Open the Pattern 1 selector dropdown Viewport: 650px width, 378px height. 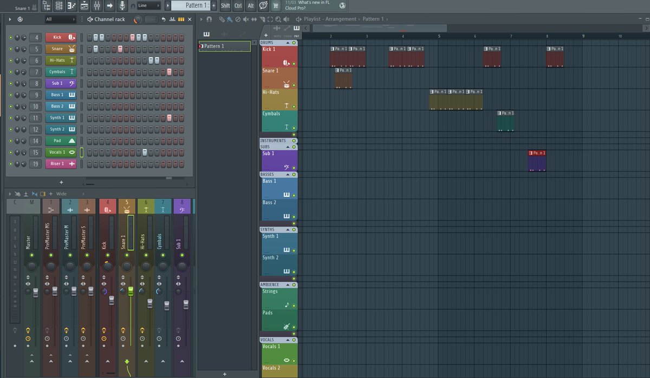point(190,5)
